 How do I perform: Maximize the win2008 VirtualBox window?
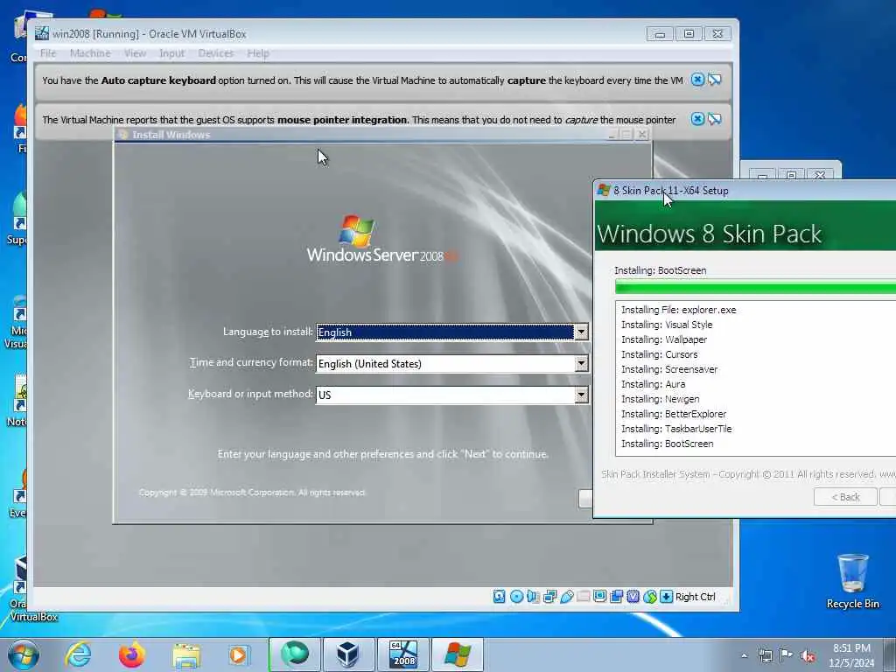tap(689, 34)
